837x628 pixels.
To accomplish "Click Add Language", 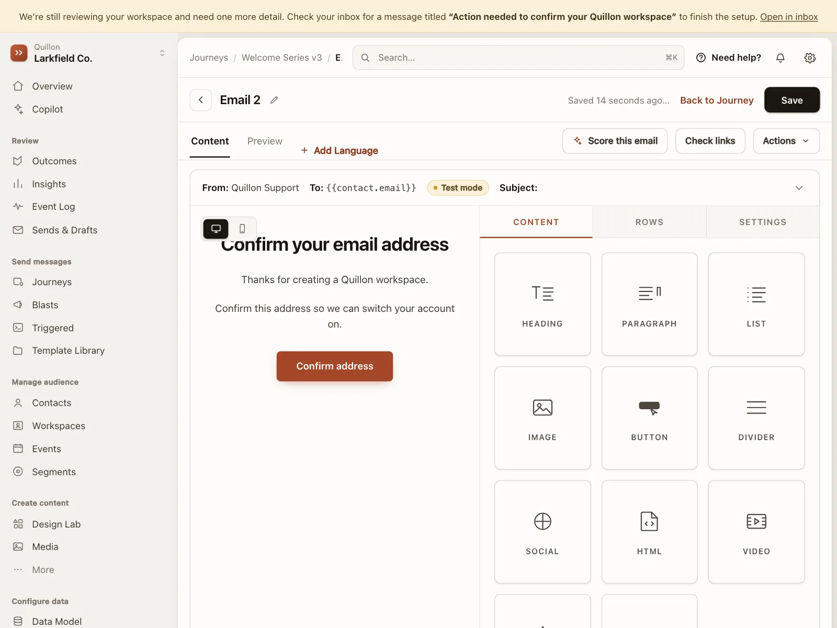I will (x=340, y=151).
